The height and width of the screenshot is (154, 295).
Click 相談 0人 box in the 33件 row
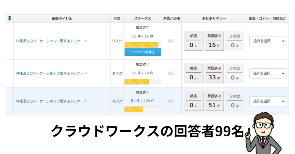click(x=194, y=73)
